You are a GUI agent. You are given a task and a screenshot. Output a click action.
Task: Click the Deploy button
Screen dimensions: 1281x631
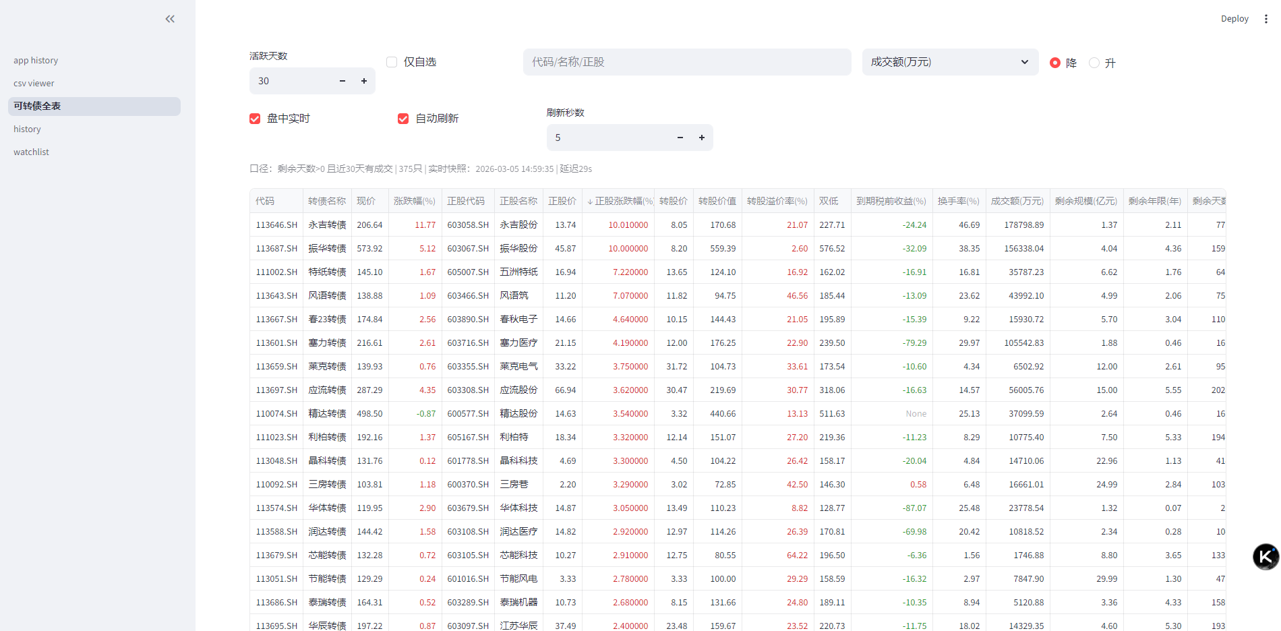(x=1234, y=19)
